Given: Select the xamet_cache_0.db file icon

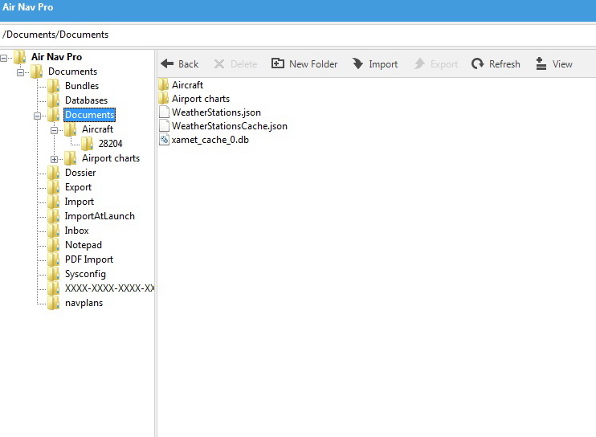Looking at the screenshot, I should click(x=165, y=140).
